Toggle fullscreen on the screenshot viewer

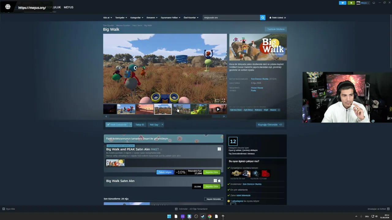(223, 101)
